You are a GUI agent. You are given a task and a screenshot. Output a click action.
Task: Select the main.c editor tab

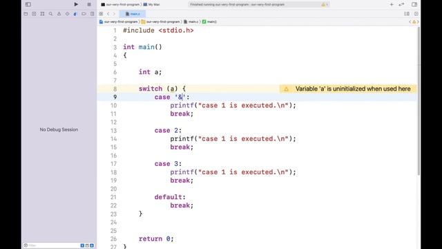pos(133,14)
